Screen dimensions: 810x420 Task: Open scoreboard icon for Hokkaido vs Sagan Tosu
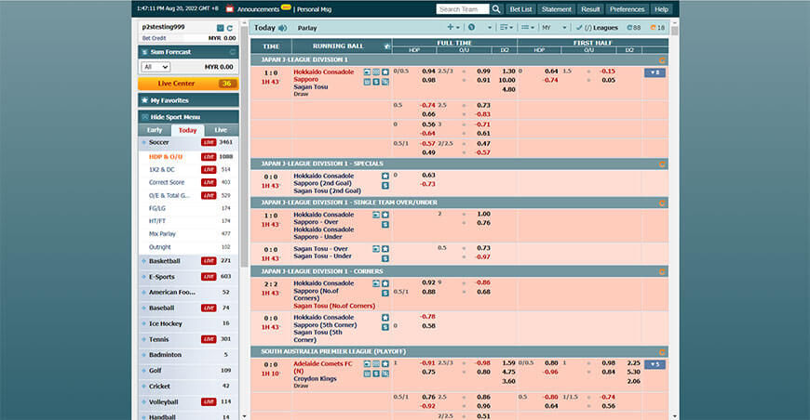[x=376, y=72]
